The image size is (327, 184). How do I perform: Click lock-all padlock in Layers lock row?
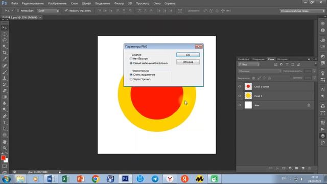click(269, 78)
